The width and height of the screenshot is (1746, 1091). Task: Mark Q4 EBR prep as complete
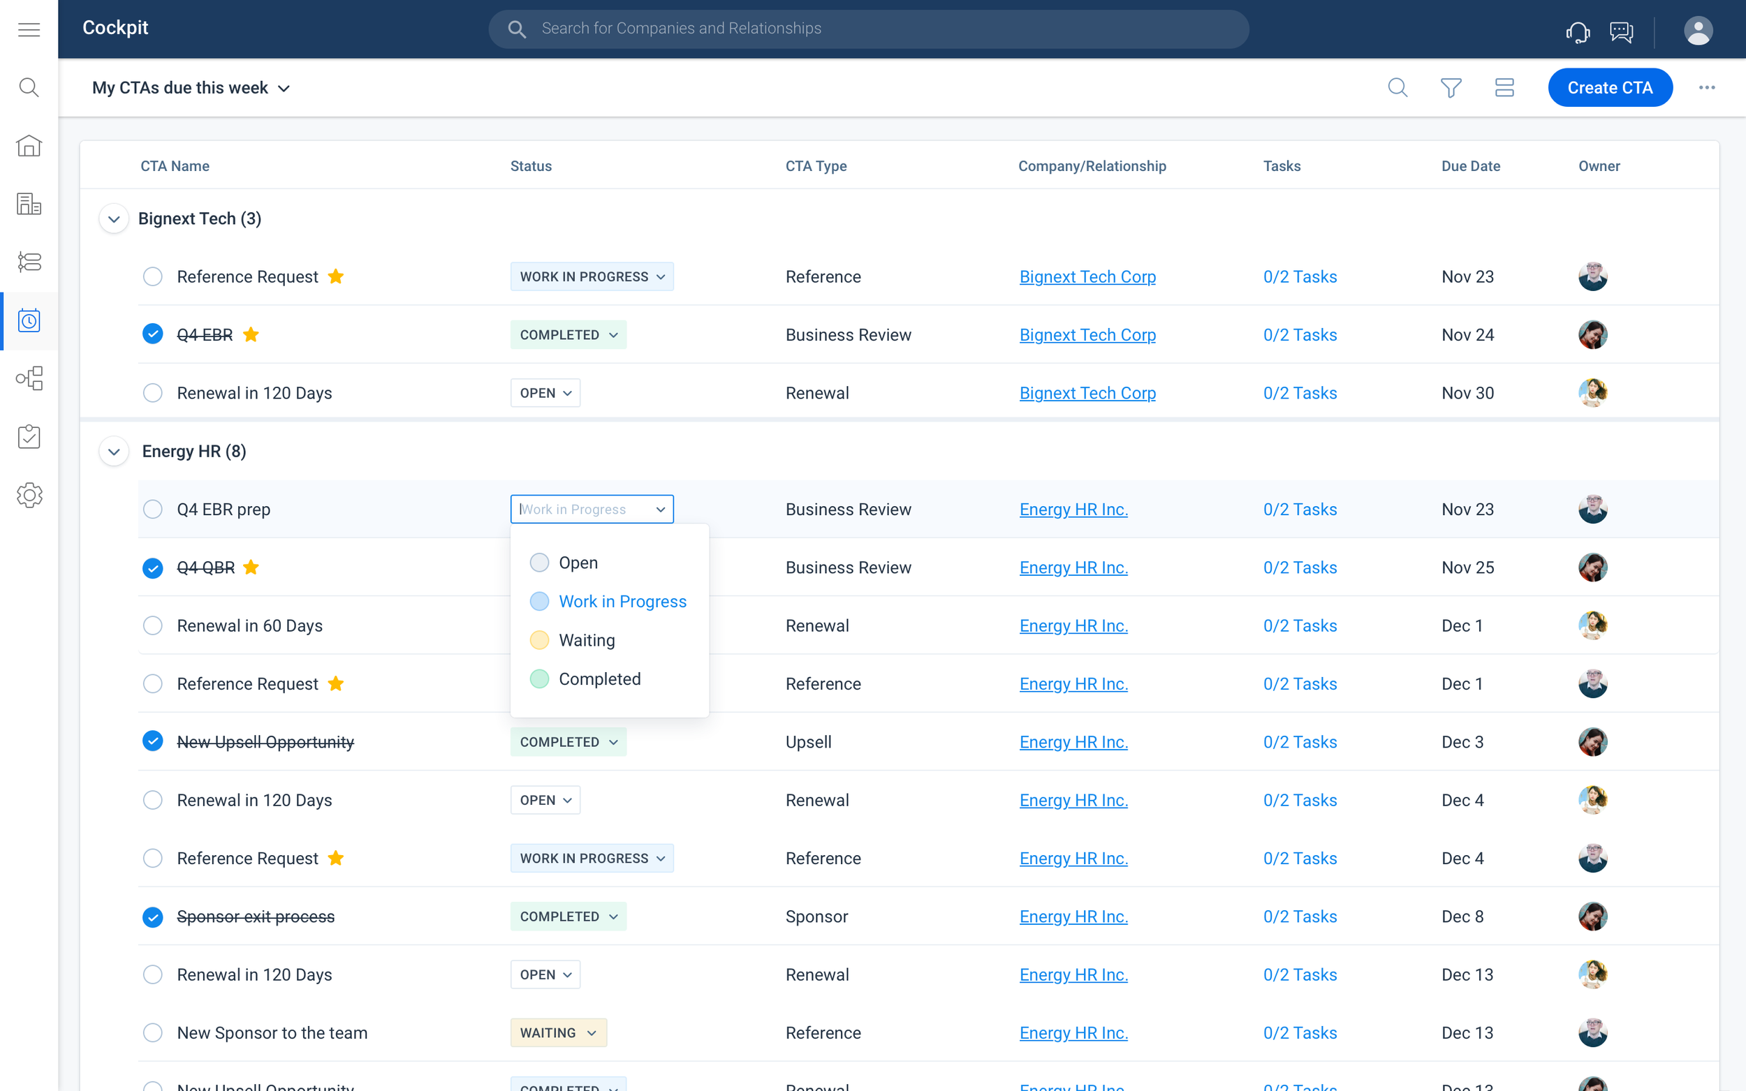tap(152, 510)
